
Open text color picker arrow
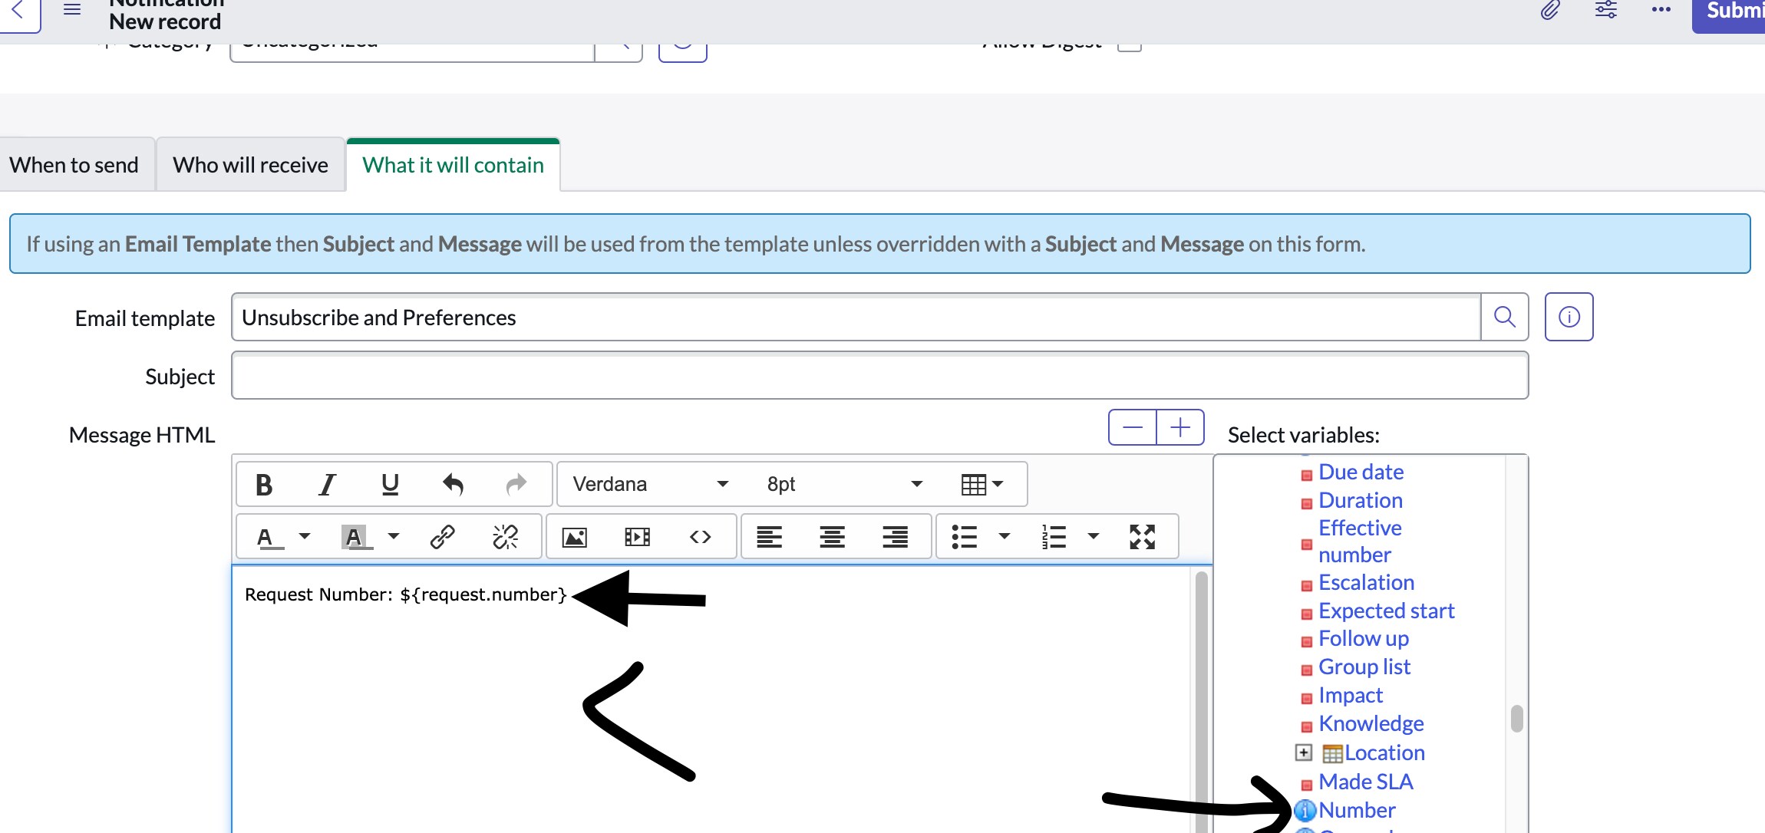tap(305, 536)
